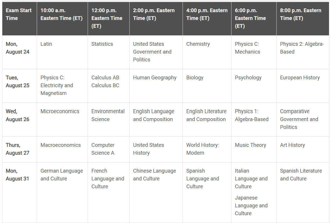Image resolution: width=331 pixels, height=223 pixels.
Task: Click the 10:00 a.m. Eastern Time header
Action: pos(61,14)
